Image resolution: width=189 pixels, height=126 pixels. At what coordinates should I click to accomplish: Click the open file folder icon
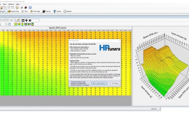pyautogui.click(x=1, y=8)
